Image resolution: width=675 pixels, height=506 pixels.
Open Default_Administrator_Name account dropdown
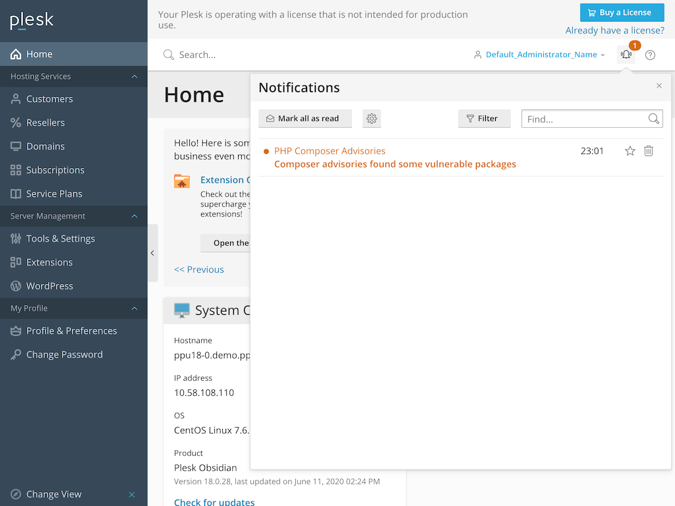(x=541, y=55)
